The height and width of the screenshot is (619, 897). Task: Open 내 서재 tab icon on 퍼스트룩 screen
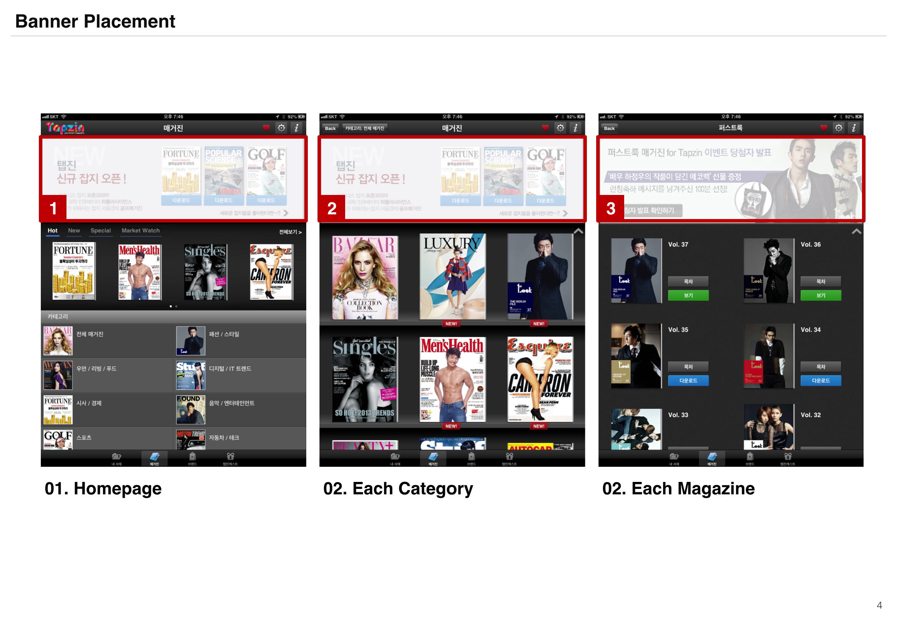click(x=674, y=459)
